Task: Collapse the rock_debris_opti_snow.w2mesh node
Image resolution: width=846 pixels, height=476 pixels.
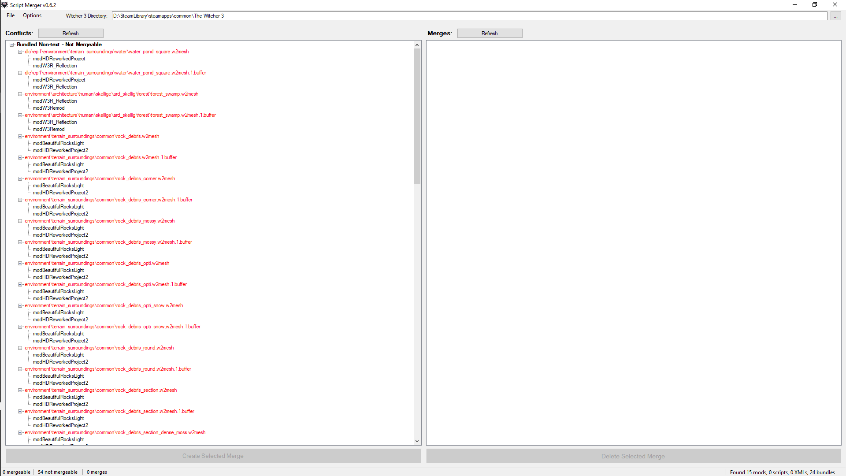Action: 20,305
